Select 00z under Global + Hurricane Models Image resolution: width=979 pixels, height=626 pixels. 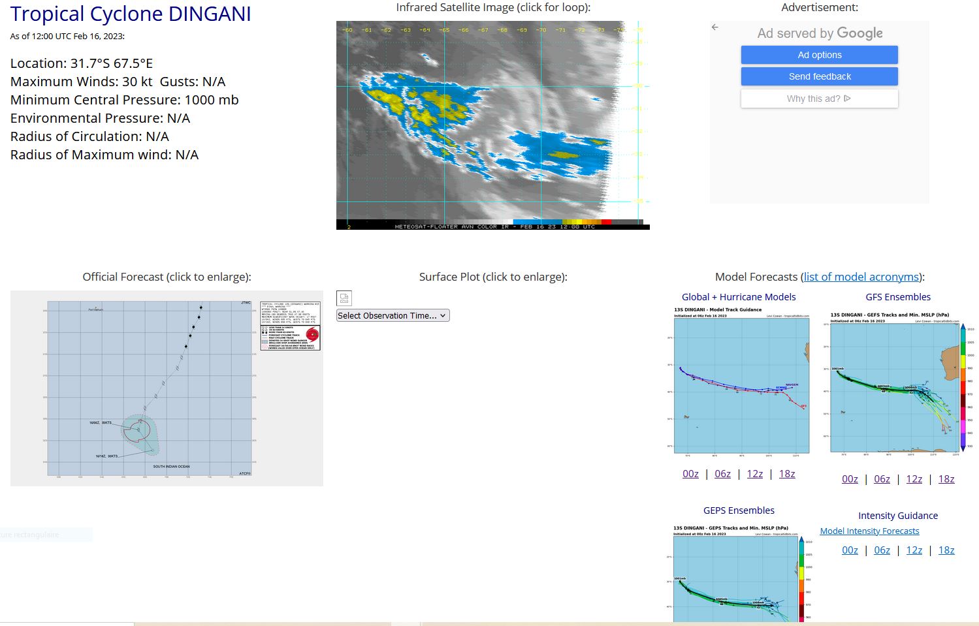click(x=690, y=474)
